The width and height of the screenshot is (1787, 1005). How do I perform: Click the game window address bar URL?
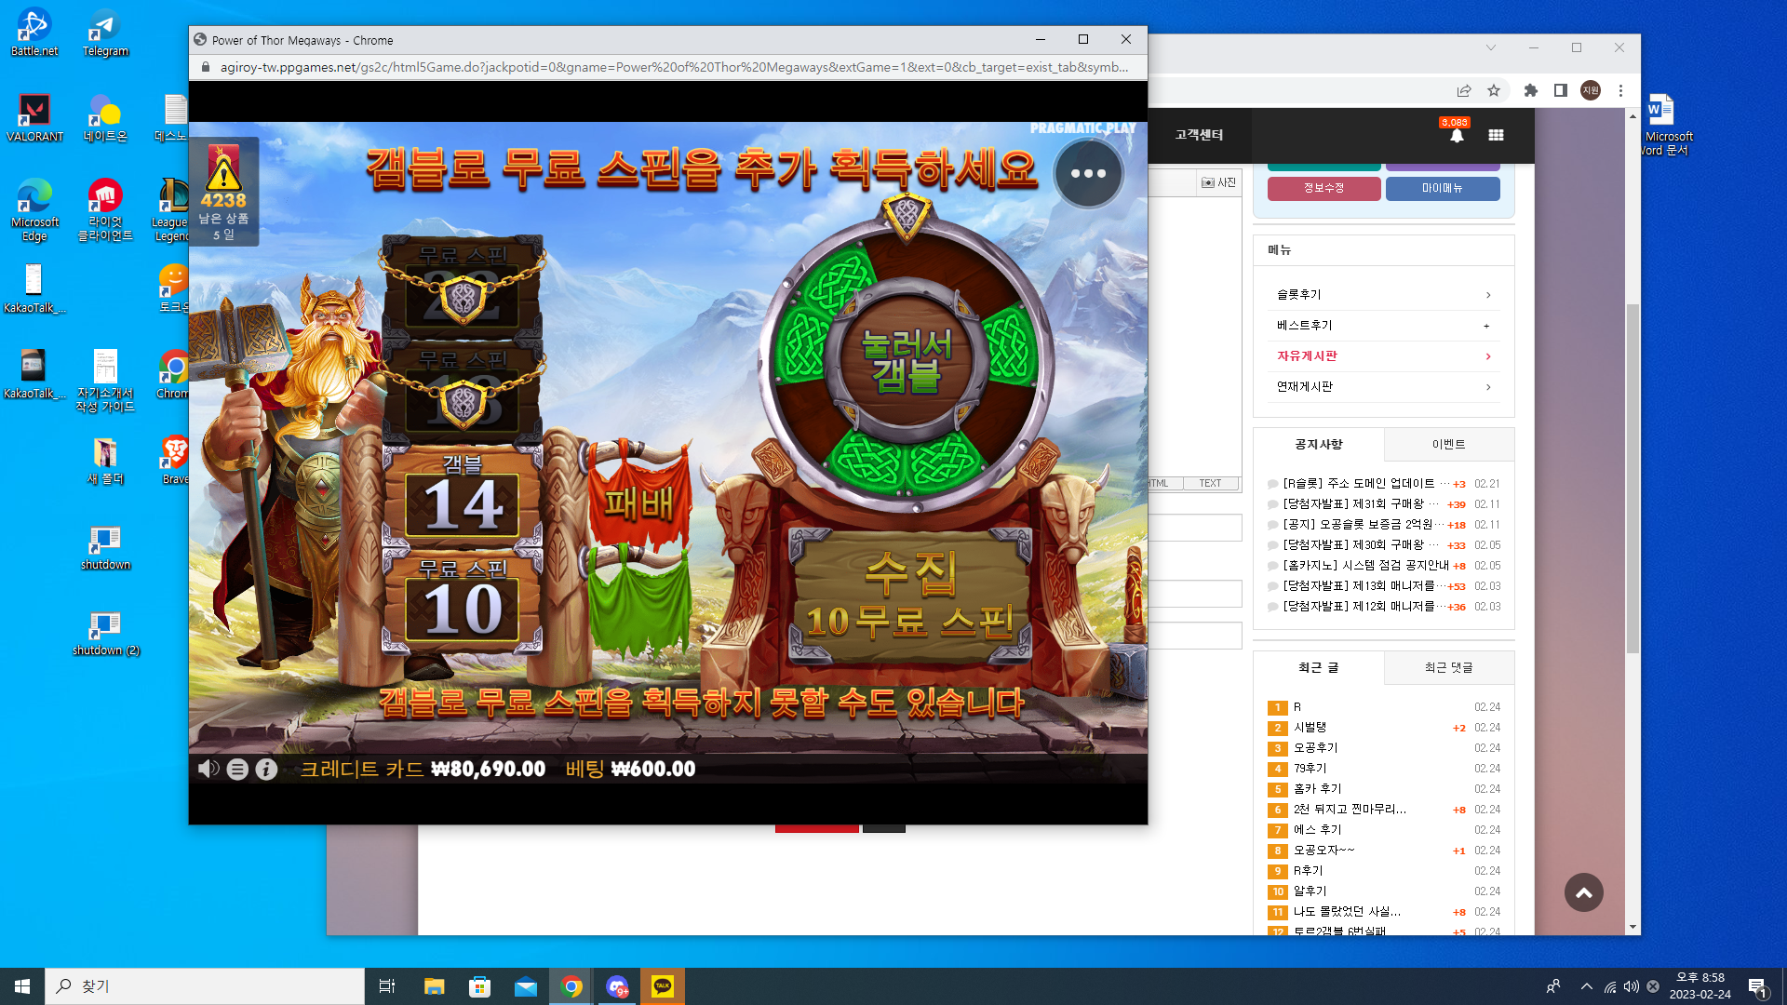[674, 67]
